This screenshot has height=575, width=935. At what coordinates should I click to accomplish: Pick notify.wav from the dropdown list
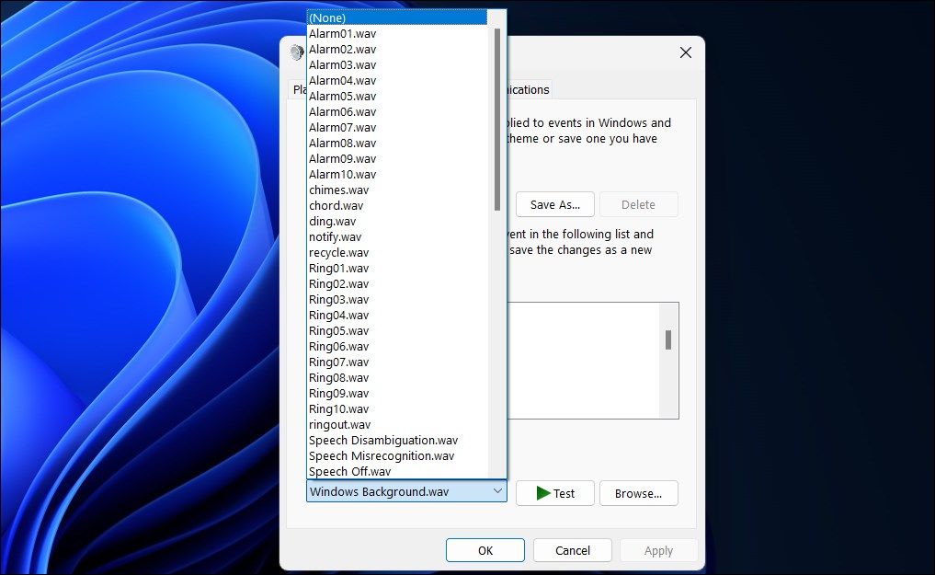[335, 236]
